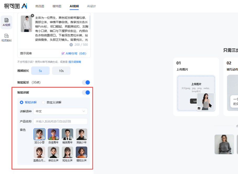Clear the prompt text with the circle-X icon
The width and height of the screenshot is (238, 174).
(x=71, y=45)
